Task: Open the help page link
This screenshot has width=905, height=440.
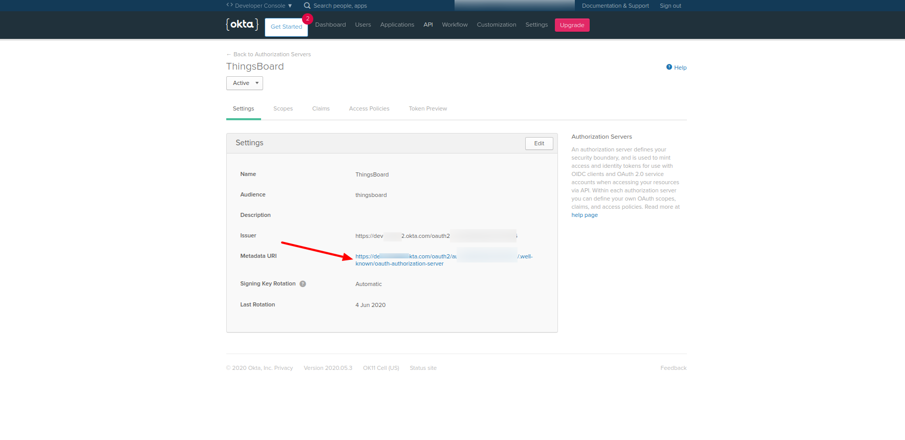Action: [x=585, y=215]
